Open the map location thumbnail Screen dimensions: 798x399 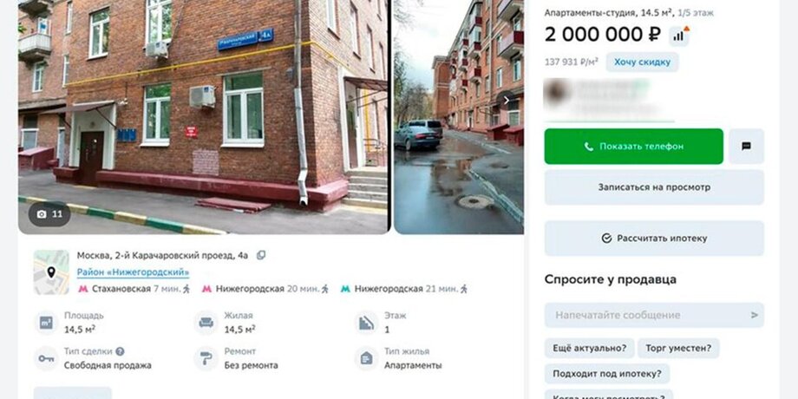click(51, 272)
